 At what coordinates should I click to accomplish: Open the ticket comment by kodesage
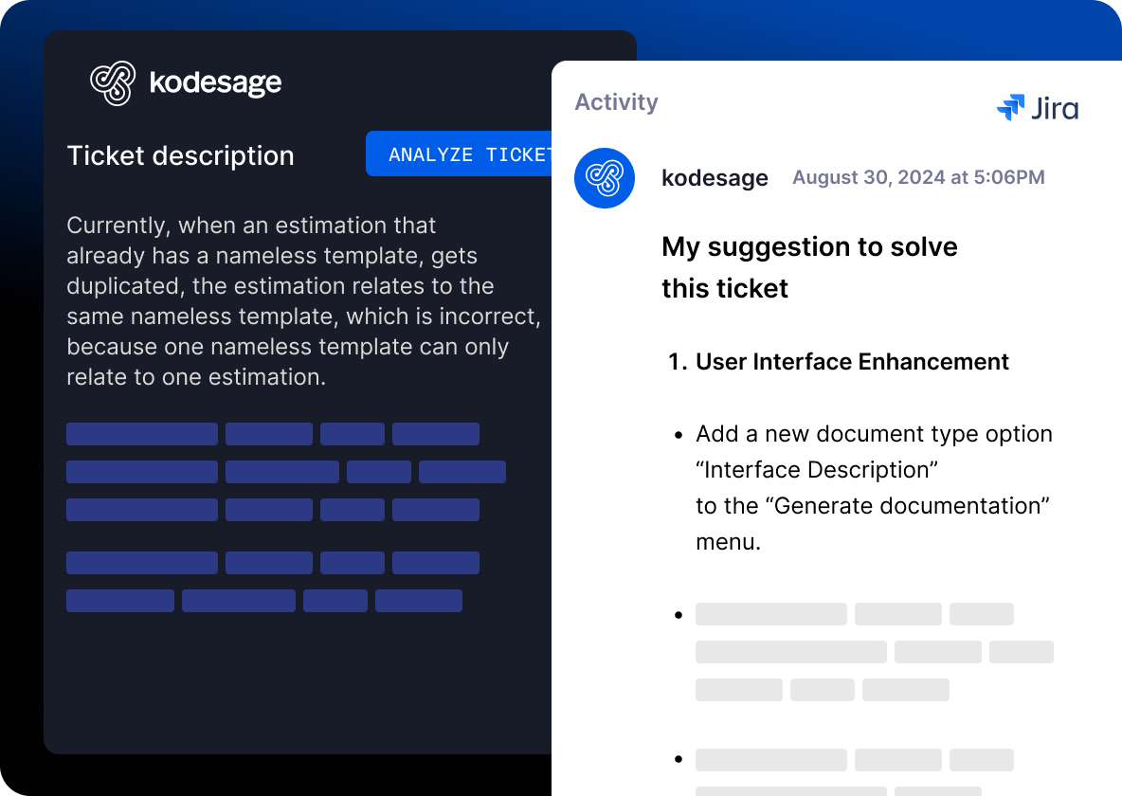(x=715, y=177)
